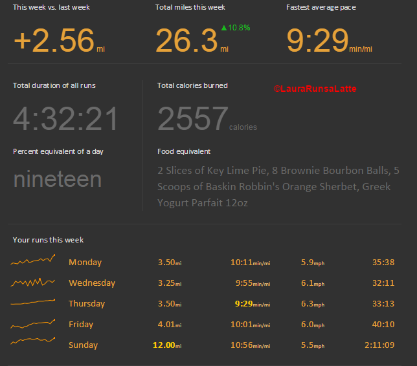The image size is (417, 366).
Task: Click the +2.56 week comparison value
Action: [54, 41]
